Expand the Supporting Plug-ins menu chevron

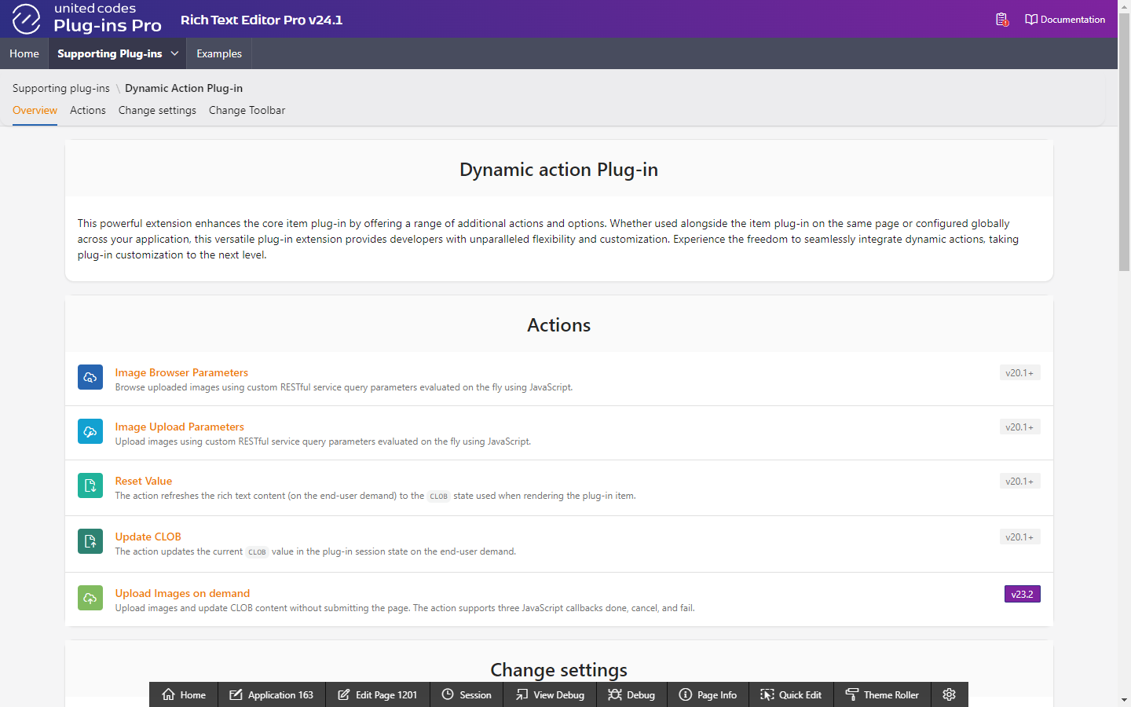coord(174,53)
